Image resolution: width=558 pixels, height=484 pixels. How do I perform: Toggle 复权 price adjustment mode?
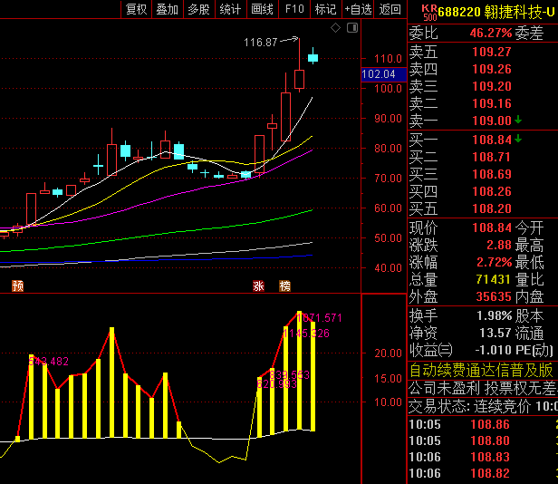[x=136, y=9]
